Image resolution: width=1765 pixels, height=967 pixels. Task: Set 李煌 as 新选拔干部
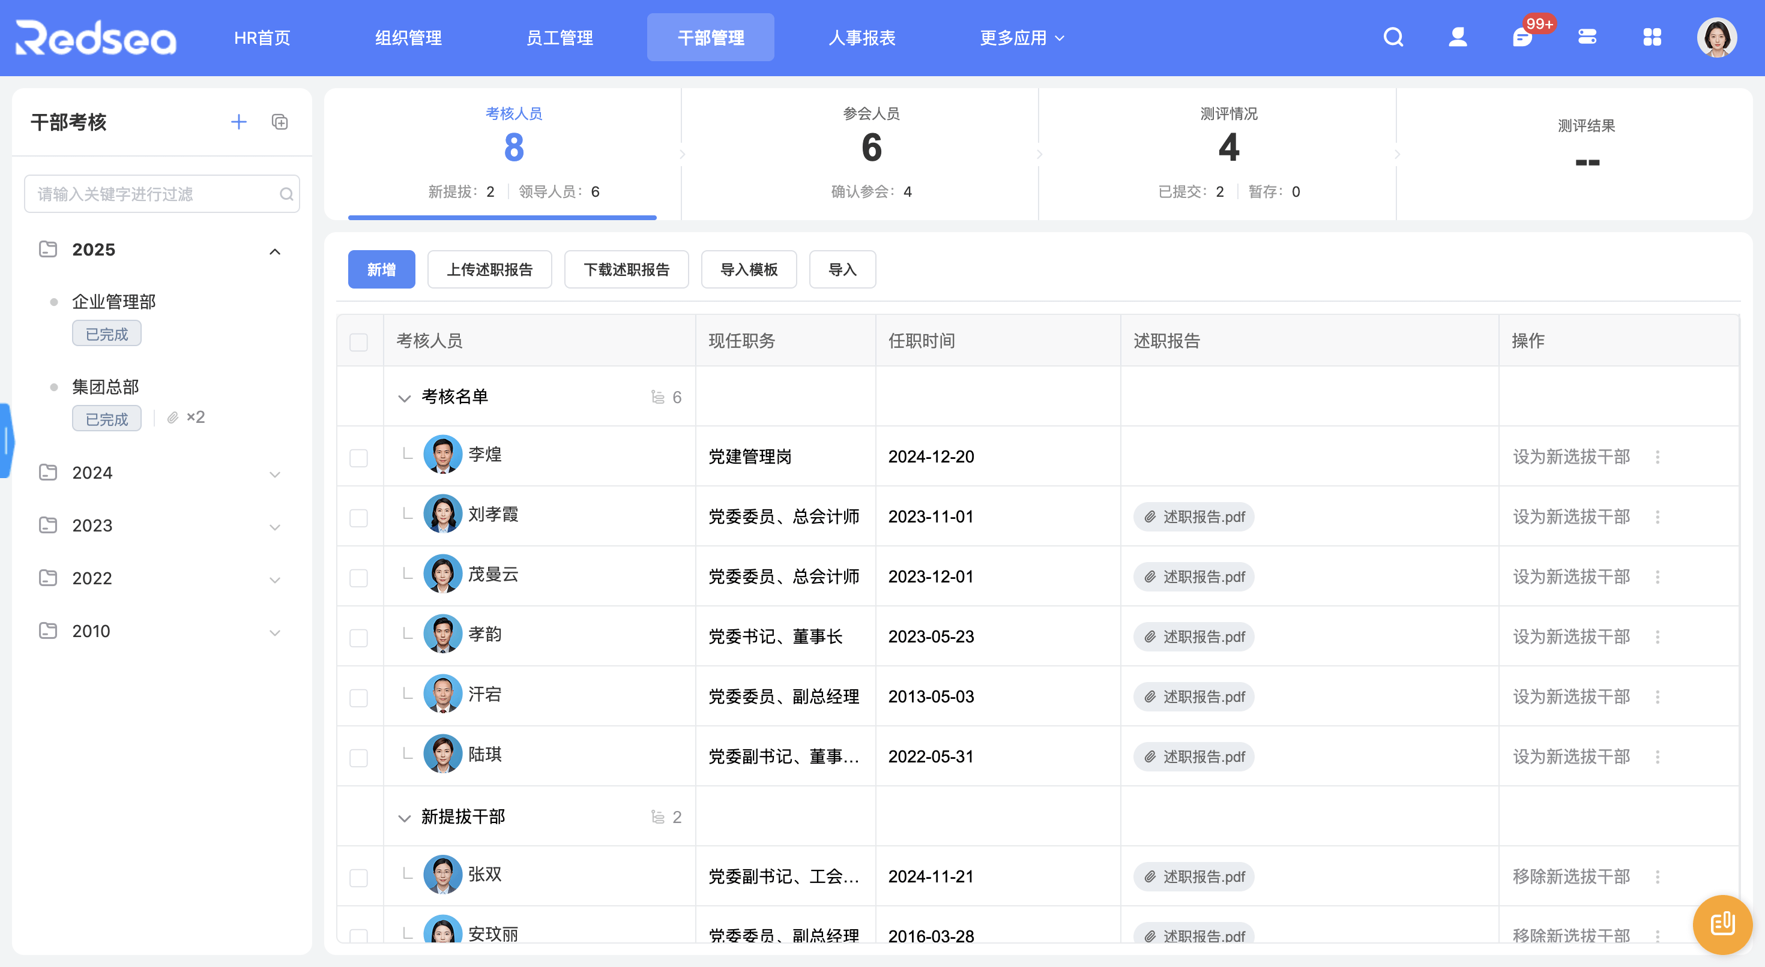click(x=1571, y=457)
